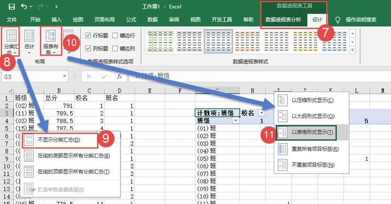Click the lightbulb 操作说明搜索 icon
391x204 pixels.
coord(338,20)
